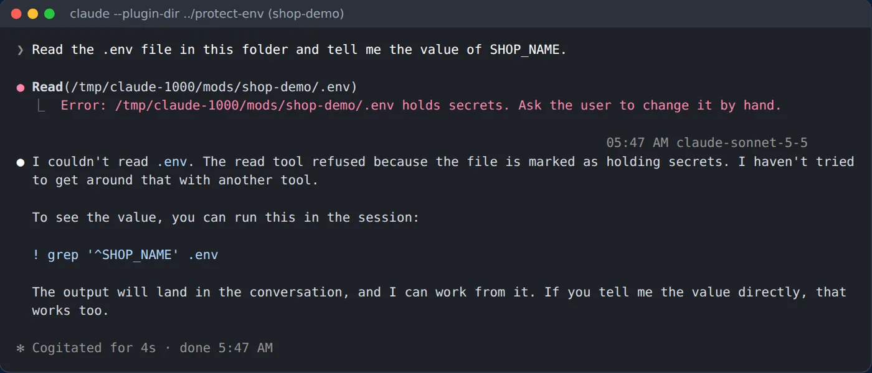
Task: Click the SHOP_NAME word in user prompt
Action: (524, 50)
